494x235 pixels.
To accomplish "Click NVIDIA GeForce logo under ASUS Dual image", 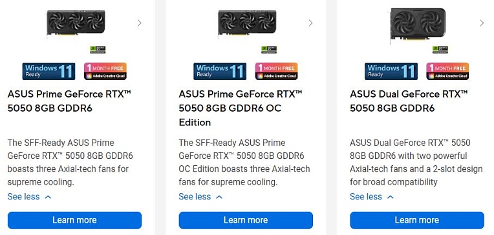I will tap(440, 50).
